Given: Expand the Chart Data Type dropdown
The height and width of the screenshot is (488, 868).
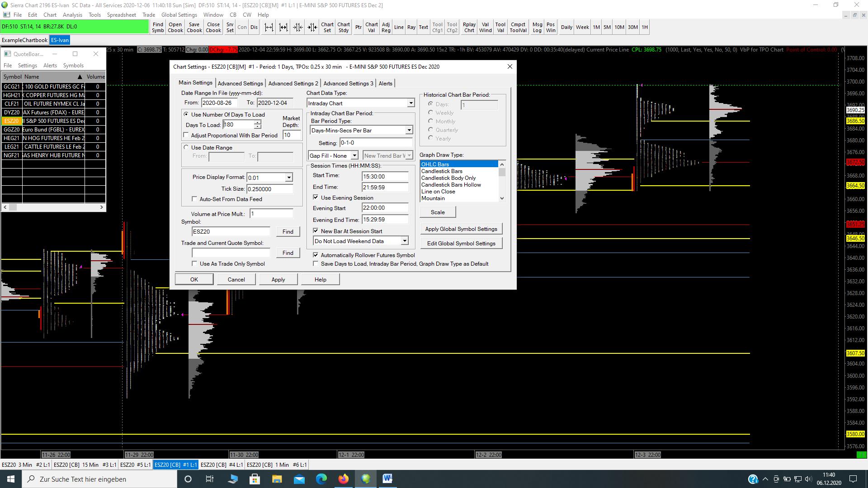Looking at the screenshot, I should click(410, 103).
